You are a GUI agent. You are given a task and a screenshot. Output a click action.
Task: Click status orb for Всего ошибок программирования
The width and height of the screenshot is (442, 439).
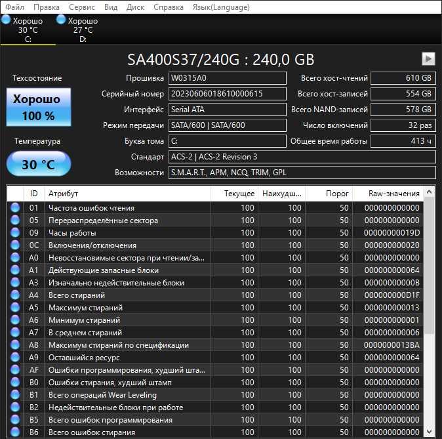point(15,419)
